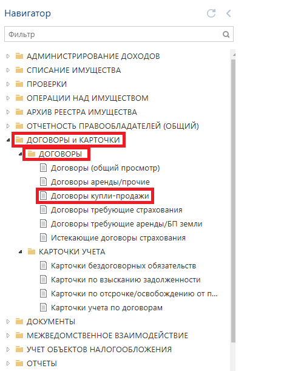This screenshot has height=371, width=301.
Task: Select Карточки учета по договорам
Action: pos(107,308)
